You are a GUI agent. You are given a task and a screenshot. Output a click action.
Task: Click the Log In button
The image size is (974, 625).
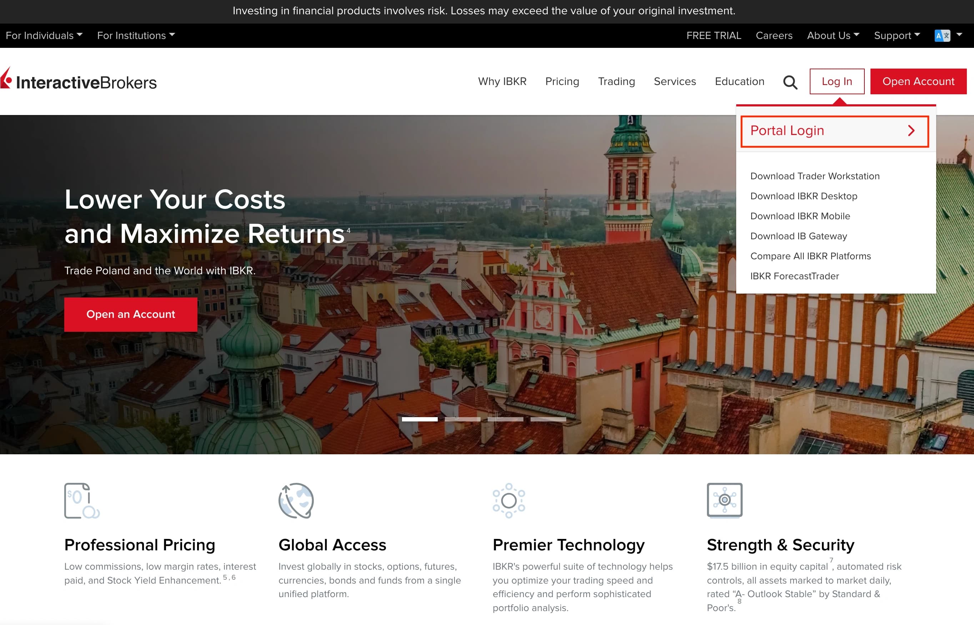(x=837, y=81)
